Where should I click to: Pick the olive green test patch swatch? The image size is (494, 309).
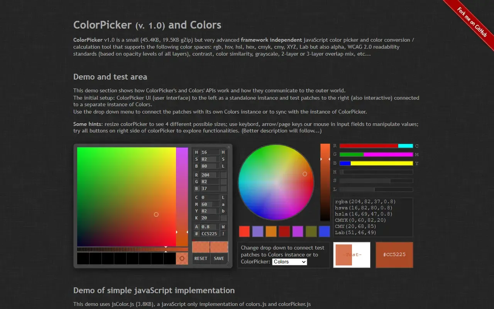click(311, 231)
